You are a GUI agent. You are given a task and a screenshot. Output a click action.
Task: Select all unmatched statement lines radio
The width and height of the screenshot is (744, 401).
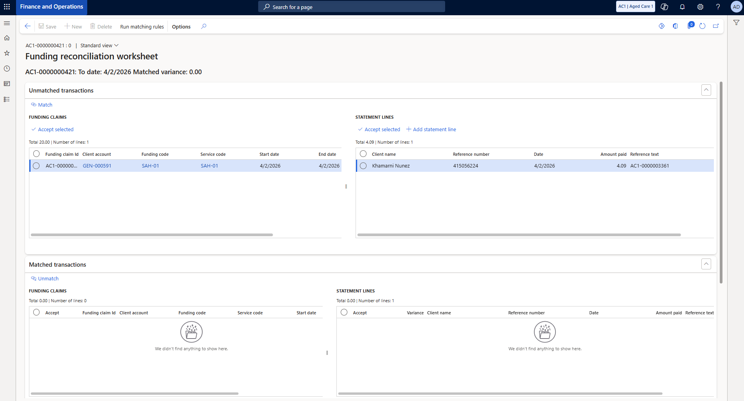point(363,154)
